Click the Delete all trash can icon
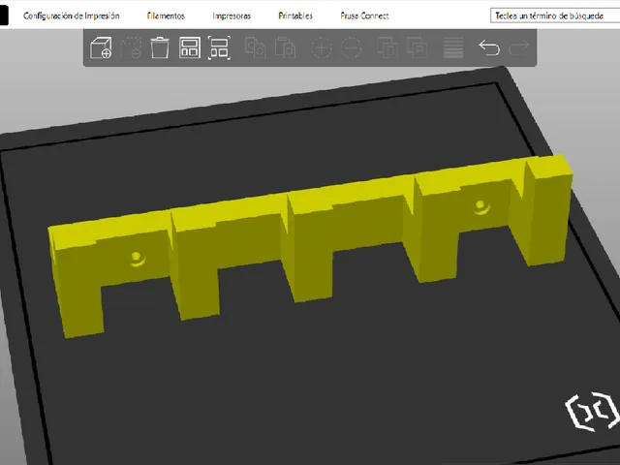The height and width of the screenshot is (465, 620). pos(160,47)
